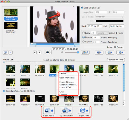Click the image width field showing 352

[101, 12]
